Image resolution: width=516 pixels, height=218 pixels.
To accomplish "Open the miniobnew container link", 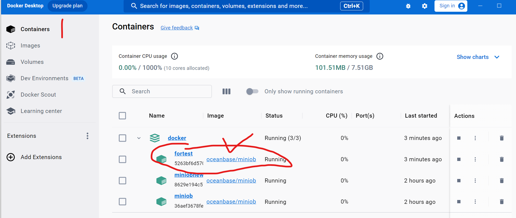I will coord(189,175).
